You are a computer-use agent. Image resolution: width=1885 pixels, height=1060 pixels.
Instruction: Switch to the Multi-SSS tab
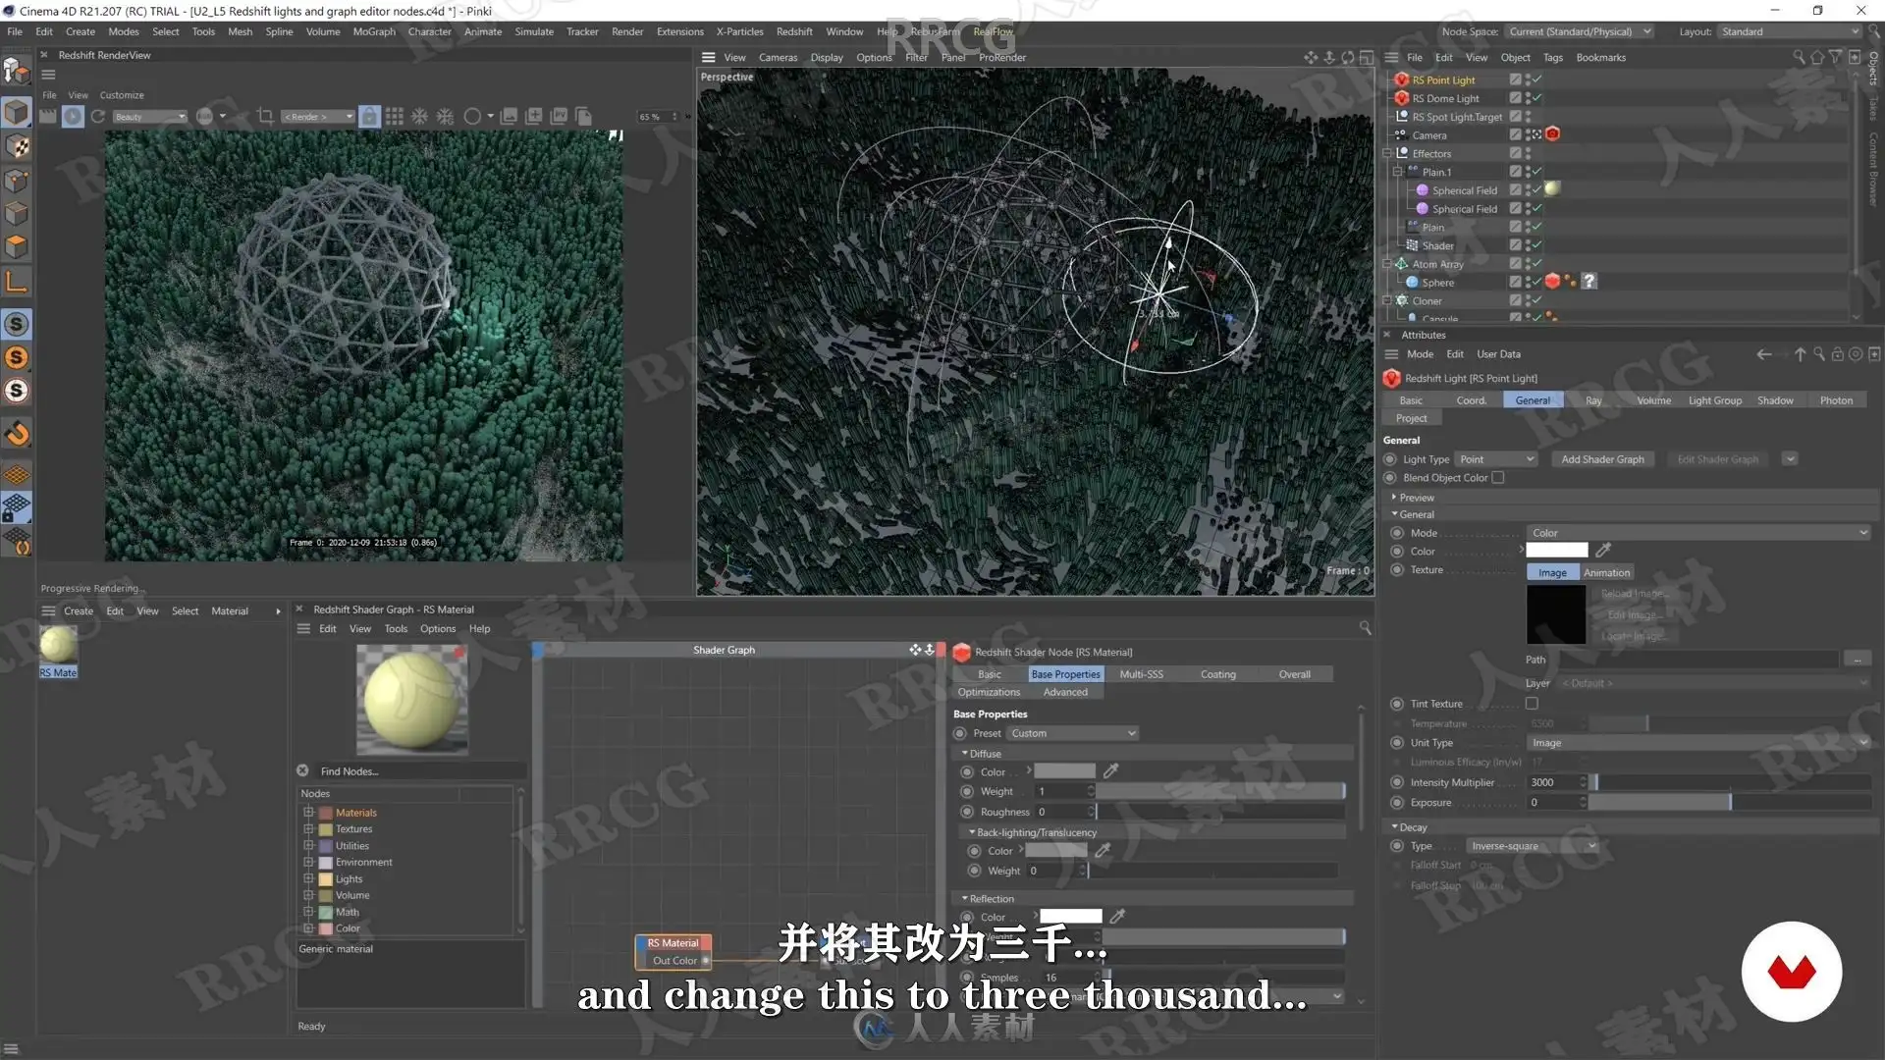(x=1141, y=674)
